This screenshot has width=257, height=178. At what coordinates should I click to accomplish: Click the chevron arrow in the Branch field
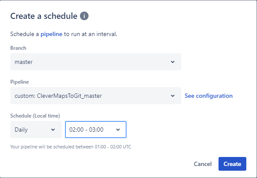pyautogui.click(x=173, y=62)
